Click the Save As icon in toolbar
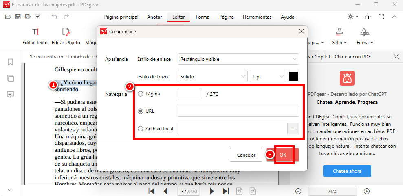The width and height of the screenshot is (403, 196). click(28, 17)
